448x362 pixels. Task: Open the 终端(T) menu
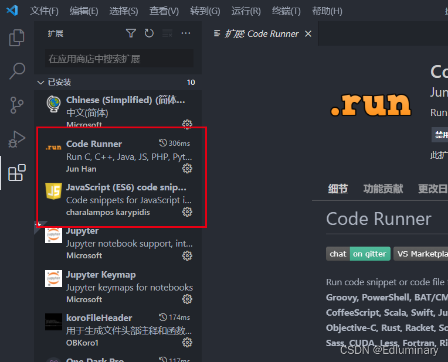point(286,11)
